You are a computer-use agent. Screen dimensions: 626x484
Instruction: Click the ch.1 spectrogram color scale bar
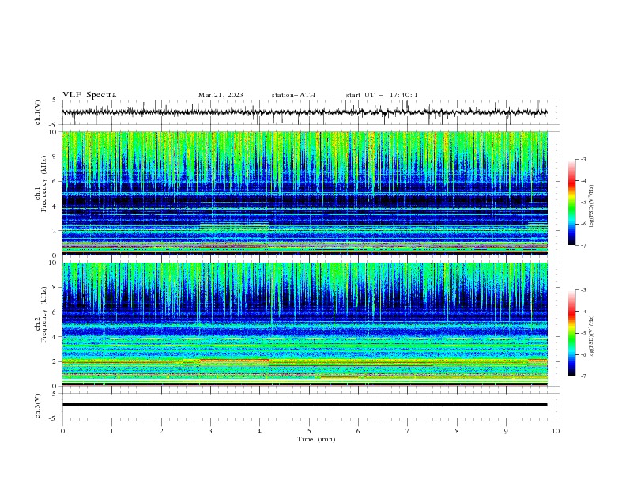tap(571, 202)
